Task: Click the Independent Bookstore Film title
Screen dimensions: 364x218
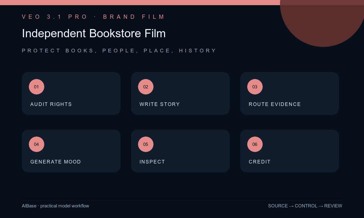Action: (94, 33)
